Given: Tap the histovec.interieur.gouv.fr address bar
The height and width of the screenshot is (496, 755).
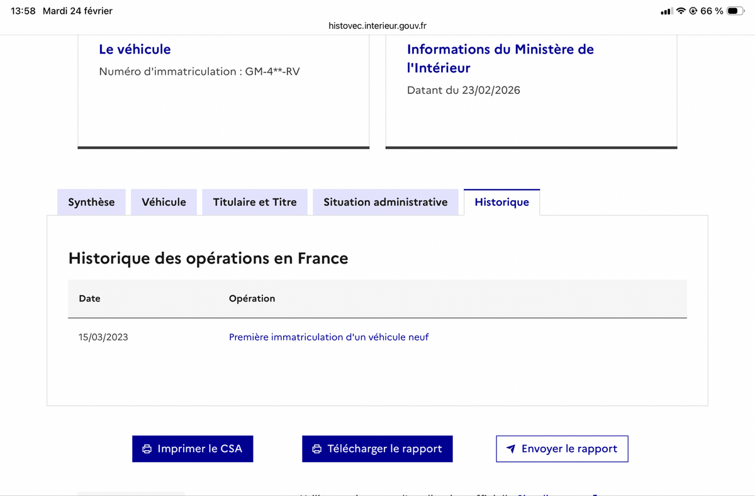Looking at the screenshot, I should pos(377,26).
